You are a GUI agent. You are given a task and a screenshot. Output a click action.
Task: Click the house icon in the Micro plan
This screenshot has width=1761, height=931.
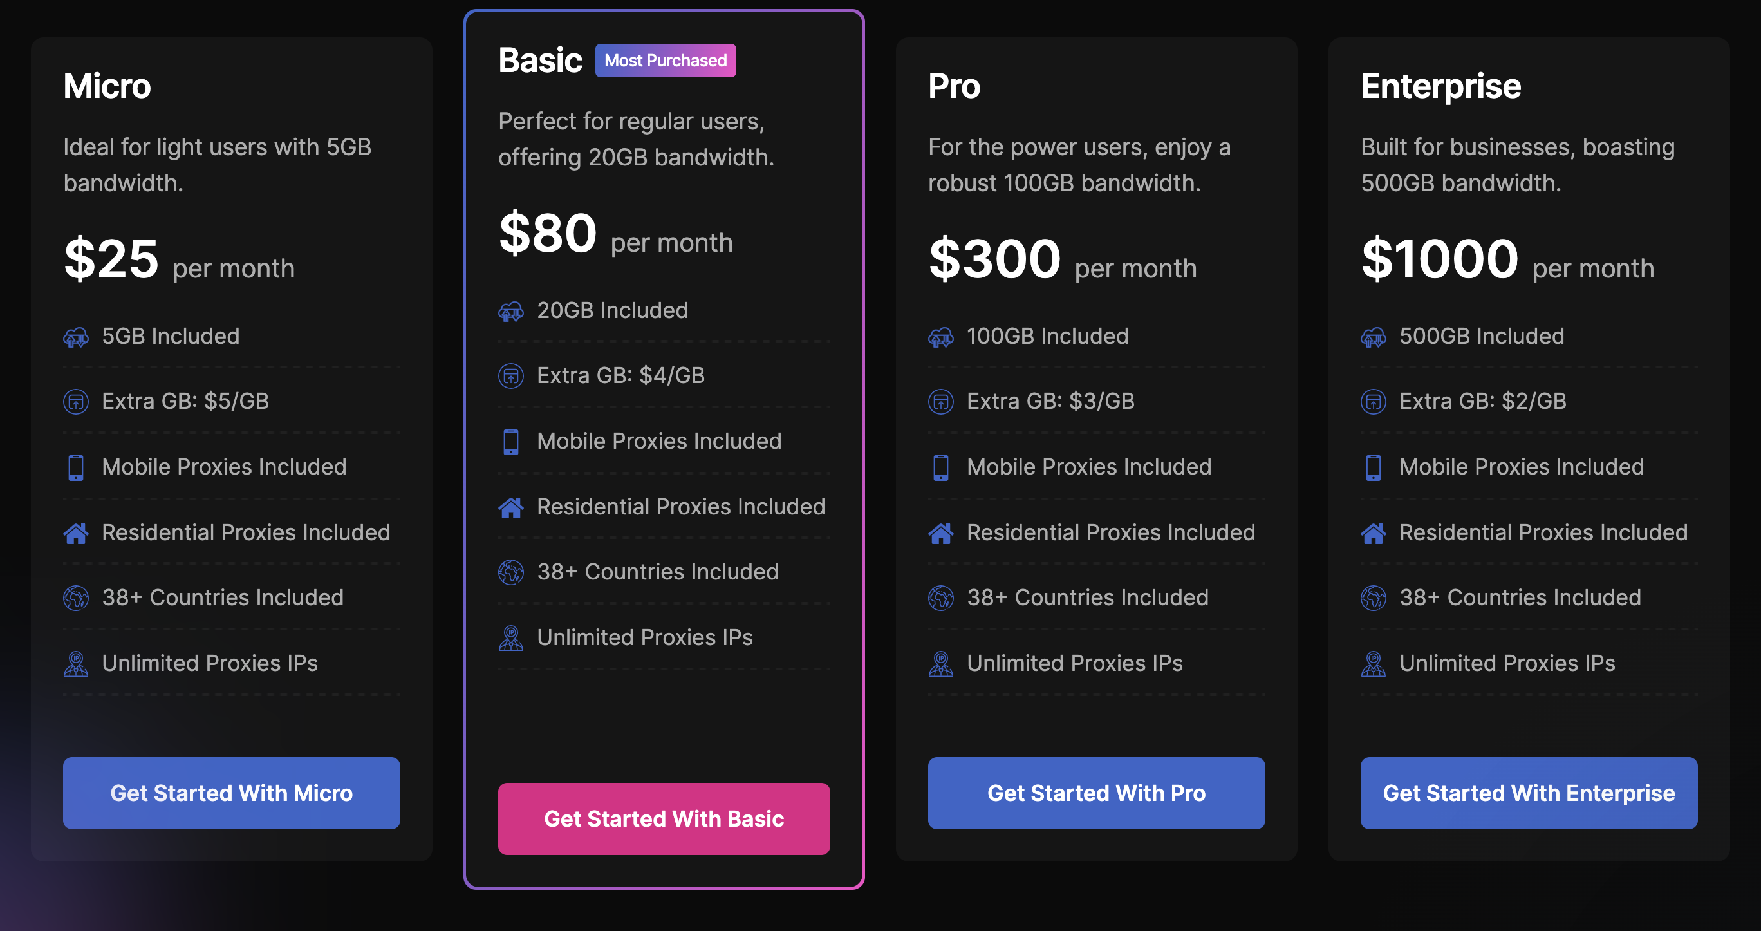tap(77, 532)
